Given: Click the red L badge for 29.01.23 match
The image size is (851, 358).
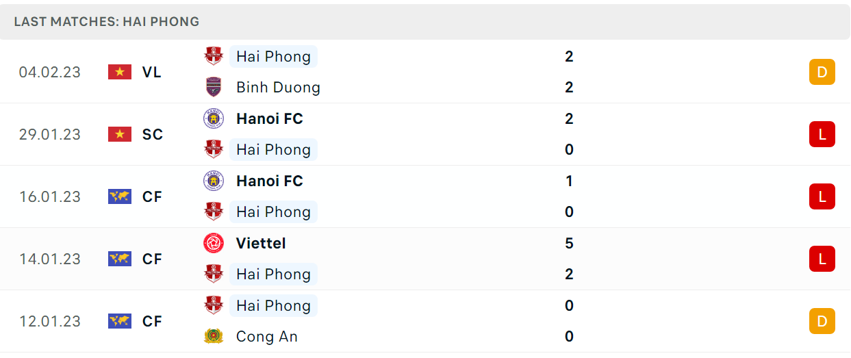Looking at the screenshot, I should (822, 134).
